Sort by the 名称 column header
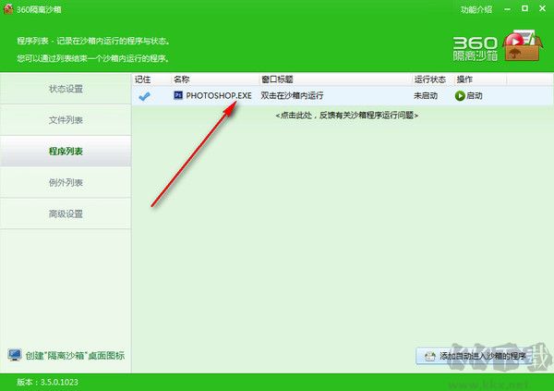Screen dimensions: 554x391 coord(214,79)
